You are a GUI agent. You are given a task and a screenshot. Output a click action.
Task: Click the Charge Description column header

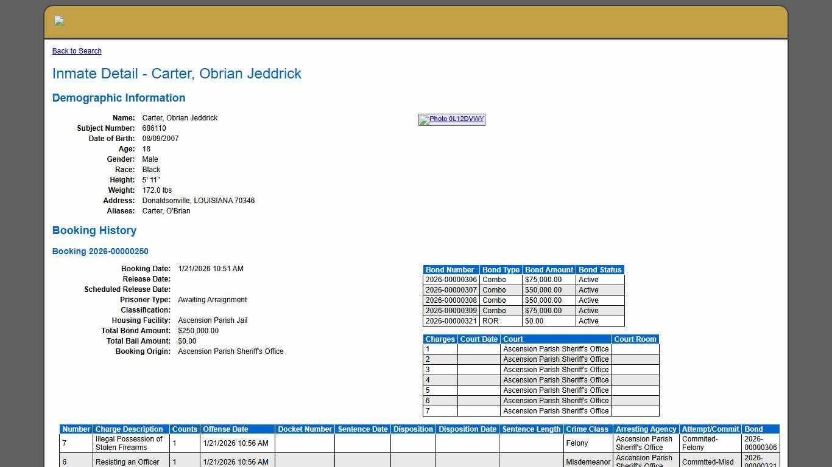(x=129, y=429)
